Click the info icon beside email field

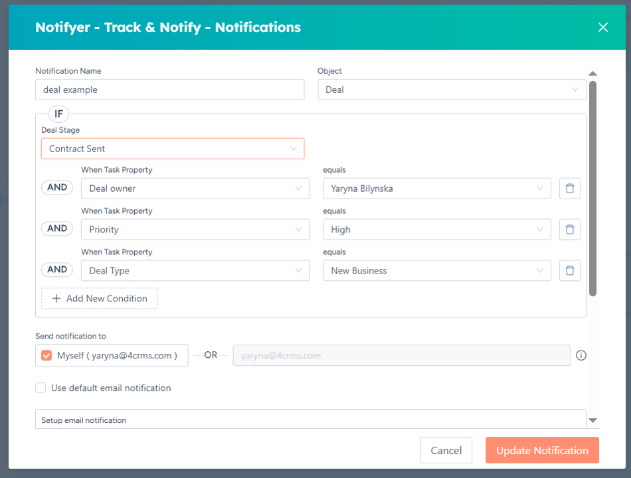tap(581, 355)
